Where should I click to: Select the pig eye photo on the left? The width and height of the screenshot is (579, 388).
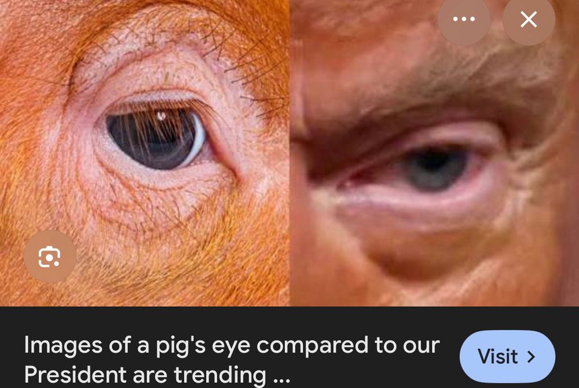tap(144, 153)
